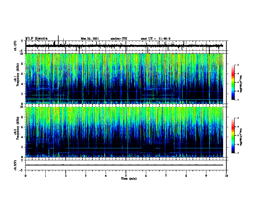Click the time axis tick label "1"
The width and height of the screenshot is (255, 197).
(x=45, y=176)
